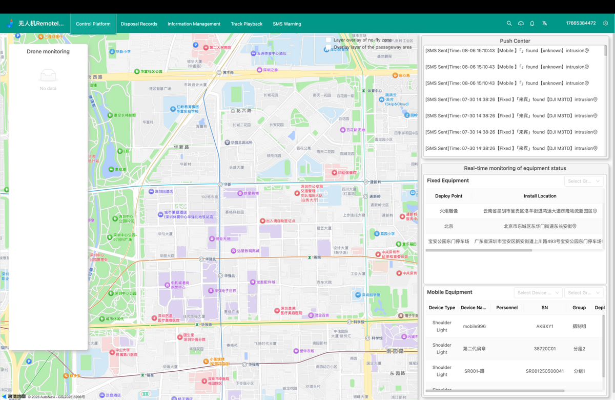
Task: Click Group column header
Action: pyautogui.click(x=579, y=308)
